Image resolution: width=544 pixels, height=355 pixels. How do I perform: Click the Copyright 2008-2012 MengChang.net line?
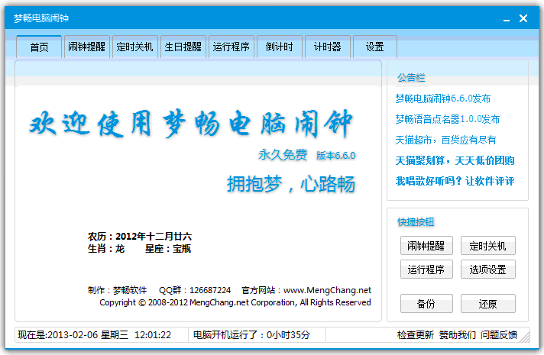[235, 302]
